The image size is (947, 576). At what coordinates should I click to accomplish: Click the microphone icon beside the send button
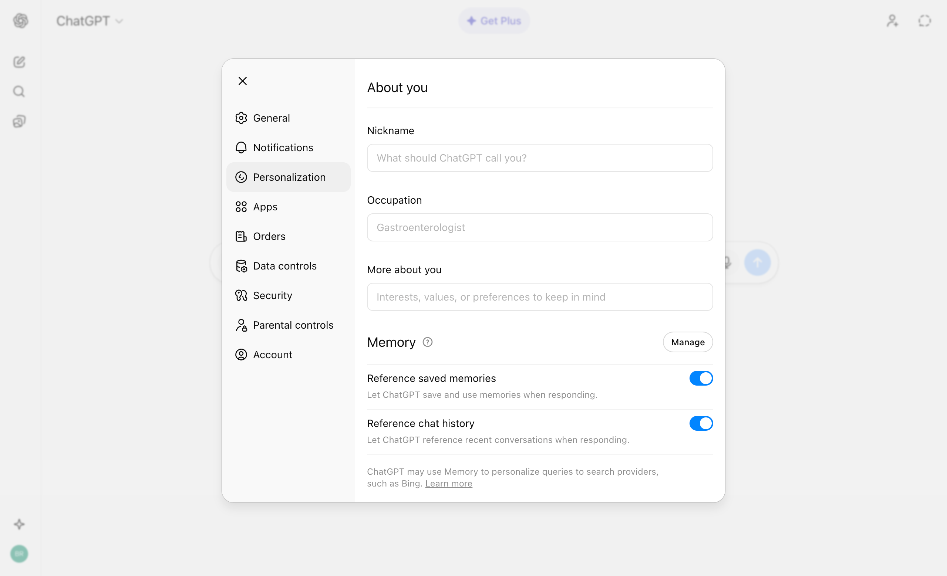pos(727,262)
